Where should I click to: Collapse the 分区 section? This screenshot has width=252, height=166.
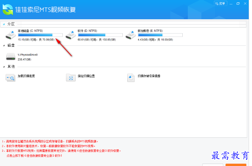(4, 24)
